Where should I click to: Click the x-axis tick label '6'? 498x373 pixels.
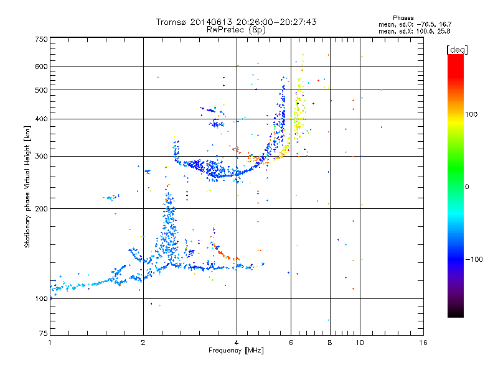click(x=291, y=343)
